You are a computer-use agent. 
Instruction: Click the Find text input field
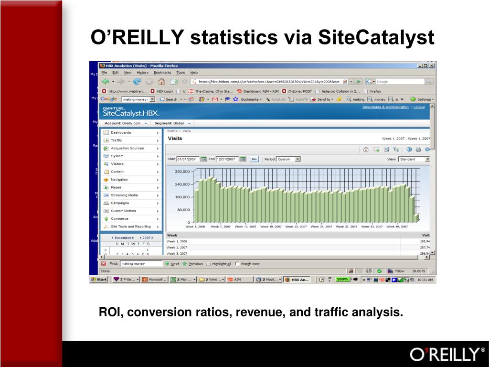[x=141, y=264]
